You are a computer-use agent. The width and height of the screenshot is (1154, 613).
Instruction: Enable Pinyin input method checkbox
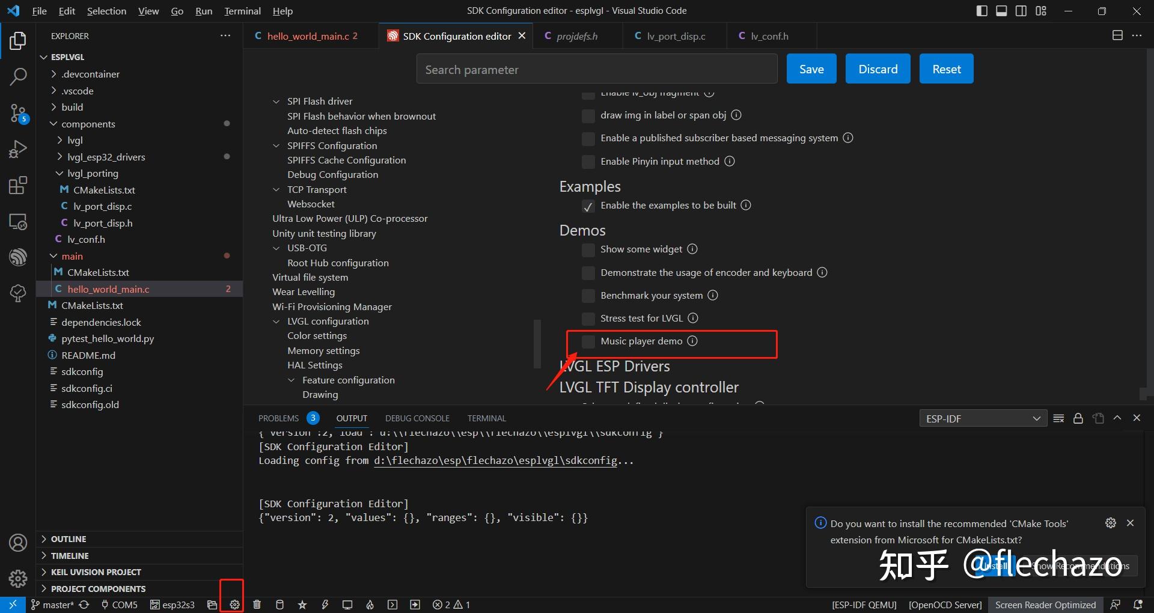coord(588,162)
